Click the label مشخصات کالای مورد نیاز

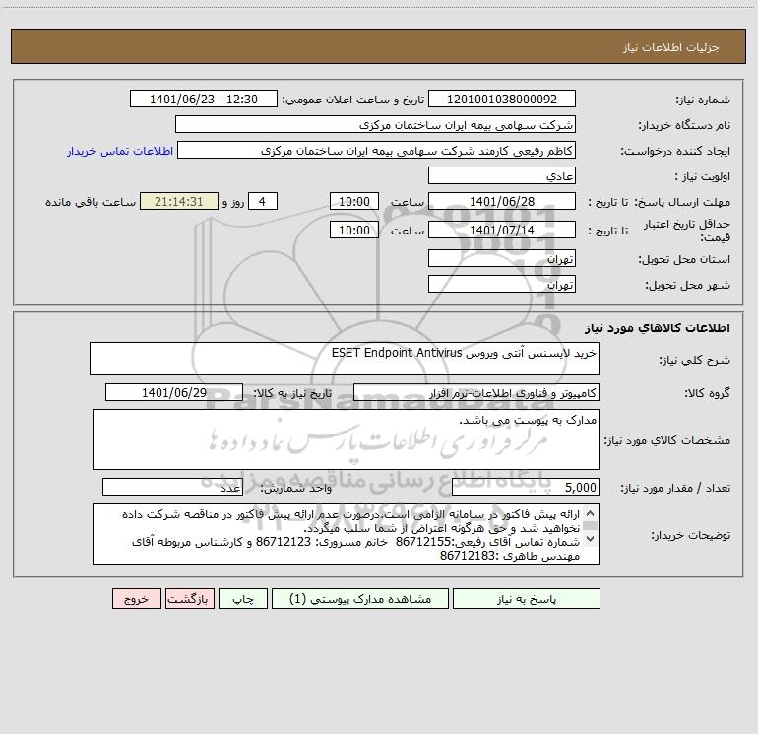click(x=667, y=440)
